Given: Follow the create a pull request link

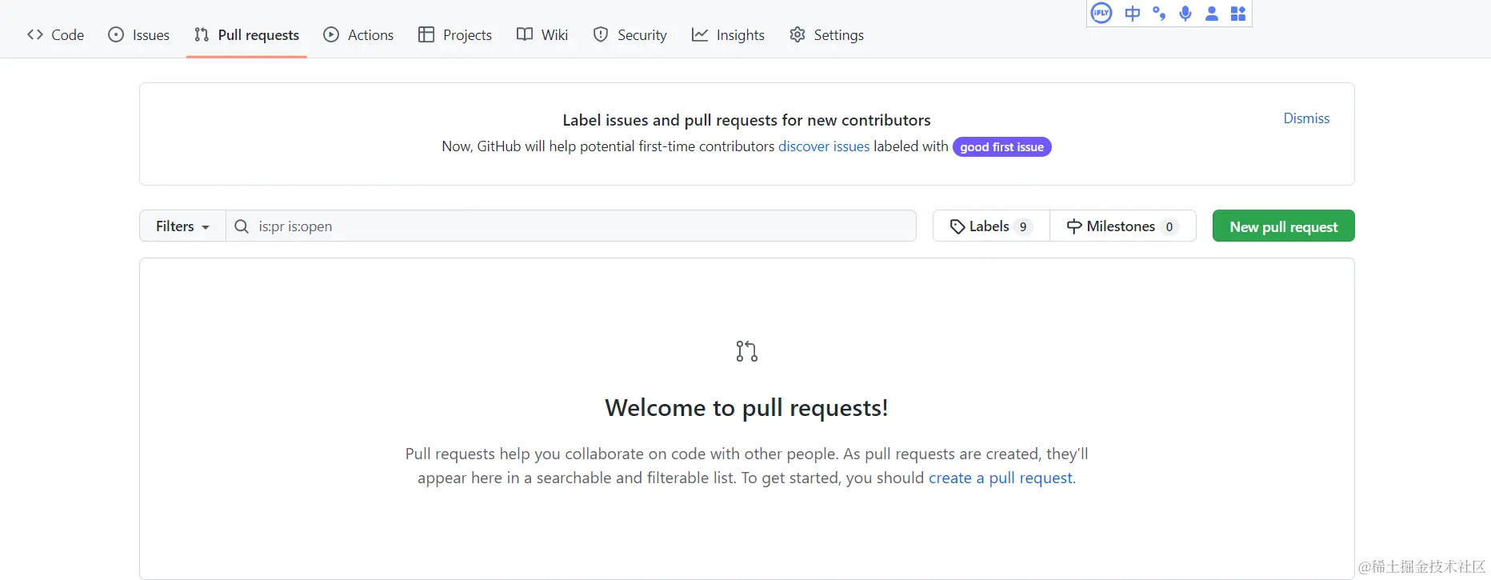Looking at the screenshot, I should (x=1000, y=478).
